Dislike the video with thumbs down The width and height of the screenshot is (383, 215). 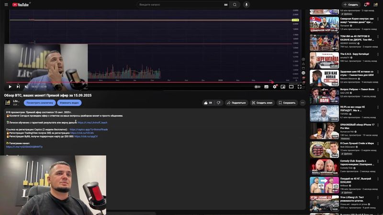pos(219,103)
